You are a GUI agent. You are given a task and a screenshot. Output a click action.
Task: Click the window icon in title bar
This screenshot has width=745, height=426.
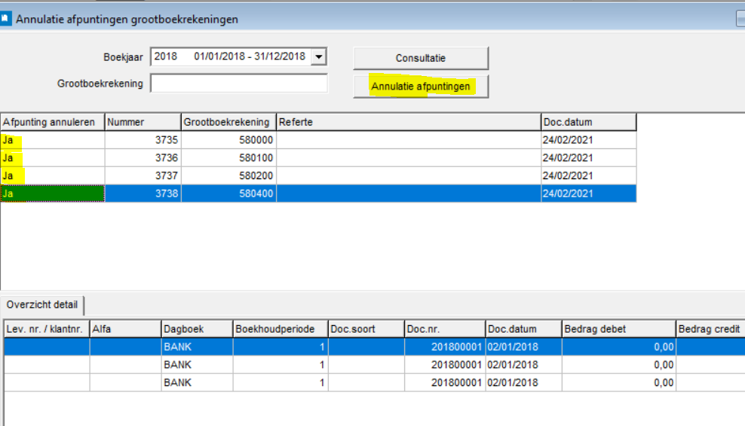tap(7, 19)
